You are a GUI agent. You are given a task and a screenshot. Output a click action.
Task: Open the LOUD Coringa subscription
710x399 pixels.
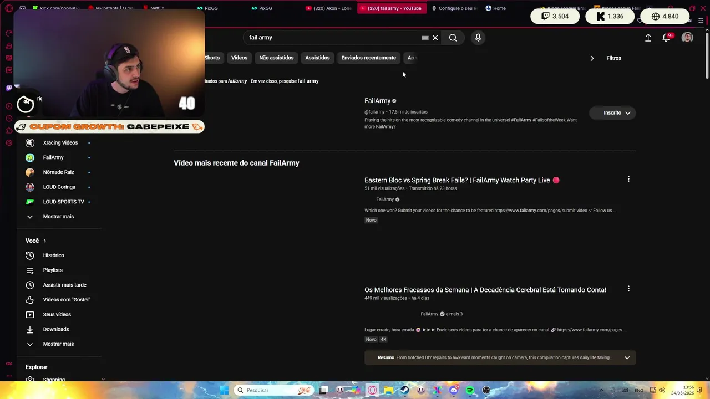[59, 187]
